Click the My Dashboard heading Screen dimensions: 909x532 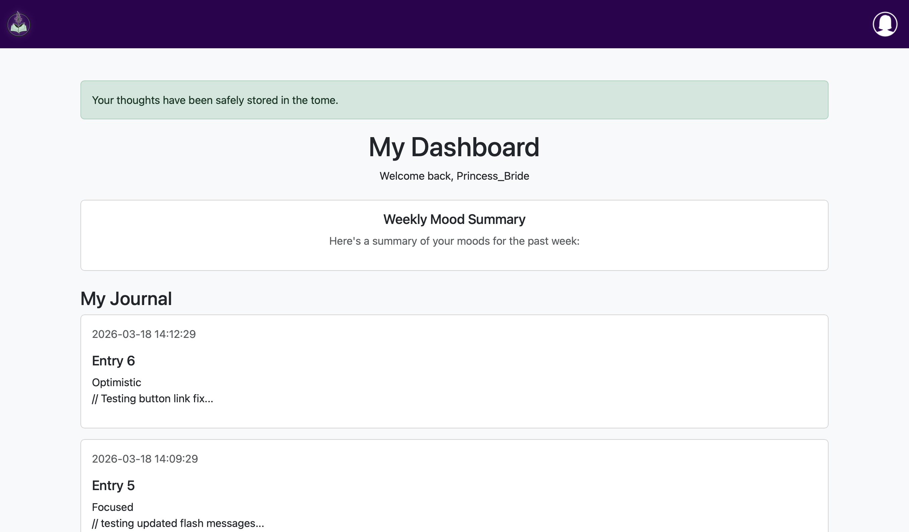[454, 147]
